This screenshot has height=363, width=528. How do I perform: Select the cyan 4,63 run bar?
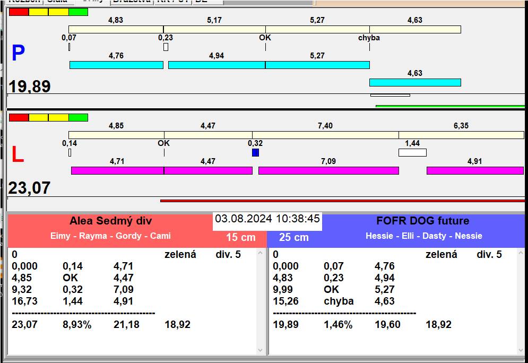click(415, 82)
